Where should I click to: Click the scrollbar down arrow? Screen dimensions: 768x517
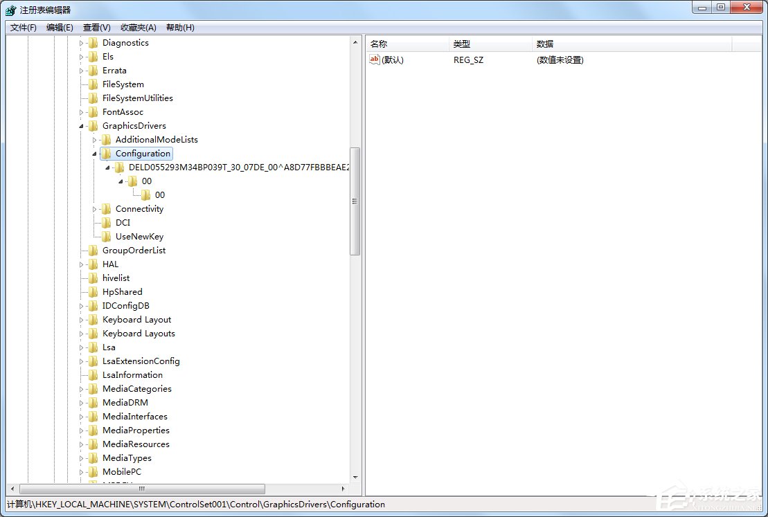[x=356, y=476]
